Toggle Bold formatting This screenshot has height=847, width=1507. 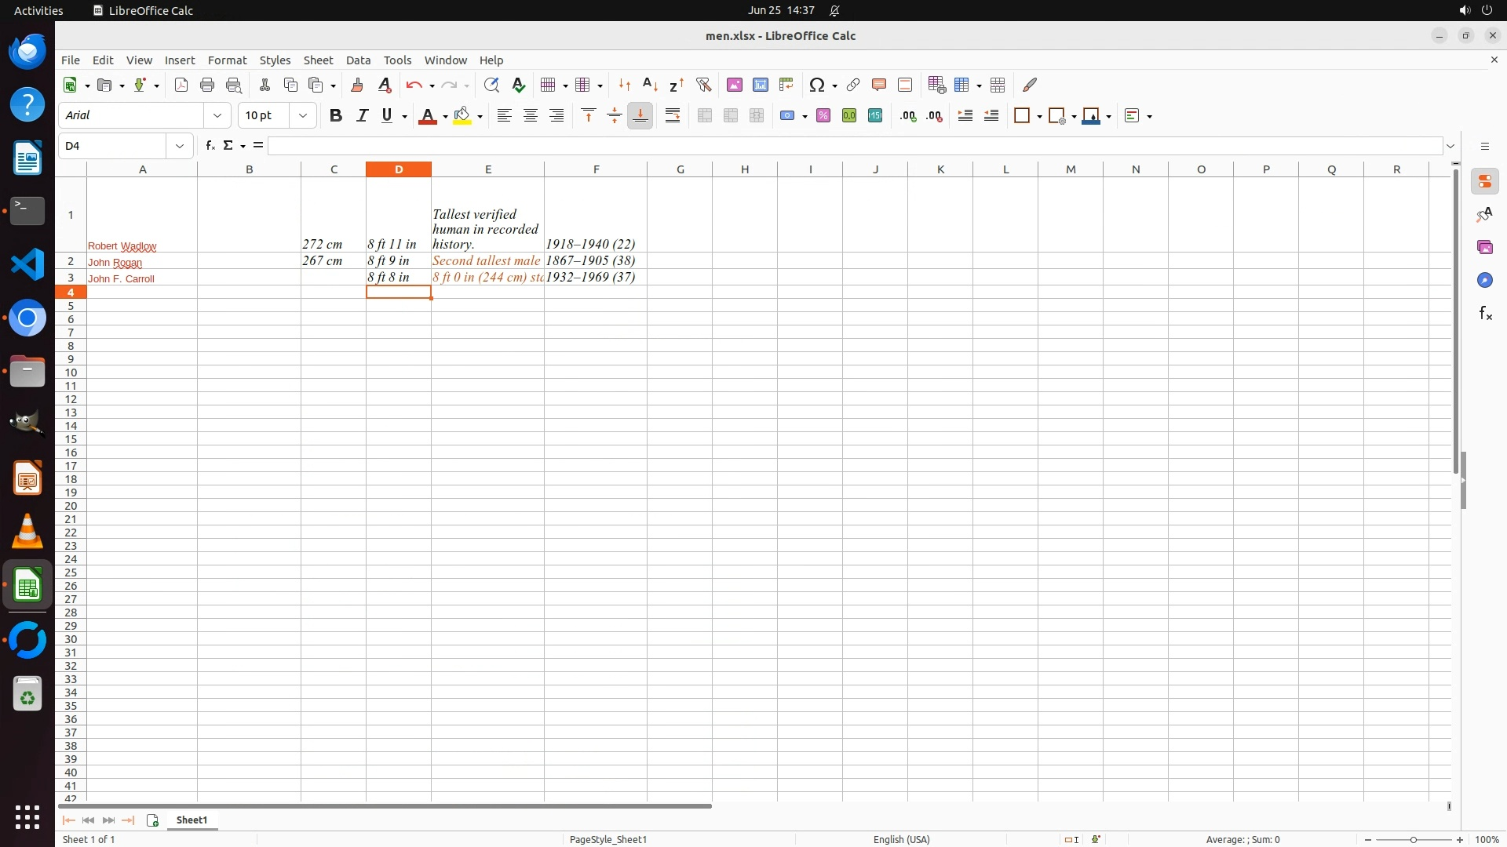[x=336, y=116]
